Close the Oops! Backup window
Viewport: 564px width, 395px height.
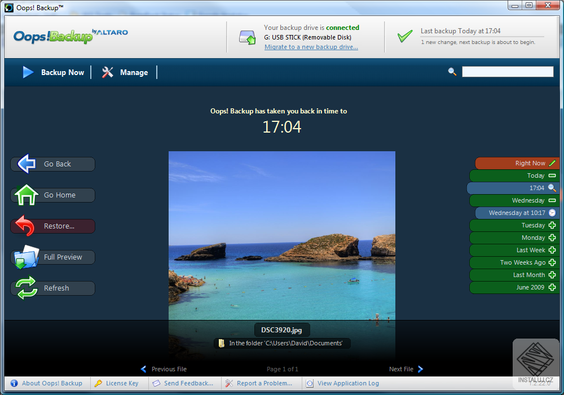[x=548, y=6]
